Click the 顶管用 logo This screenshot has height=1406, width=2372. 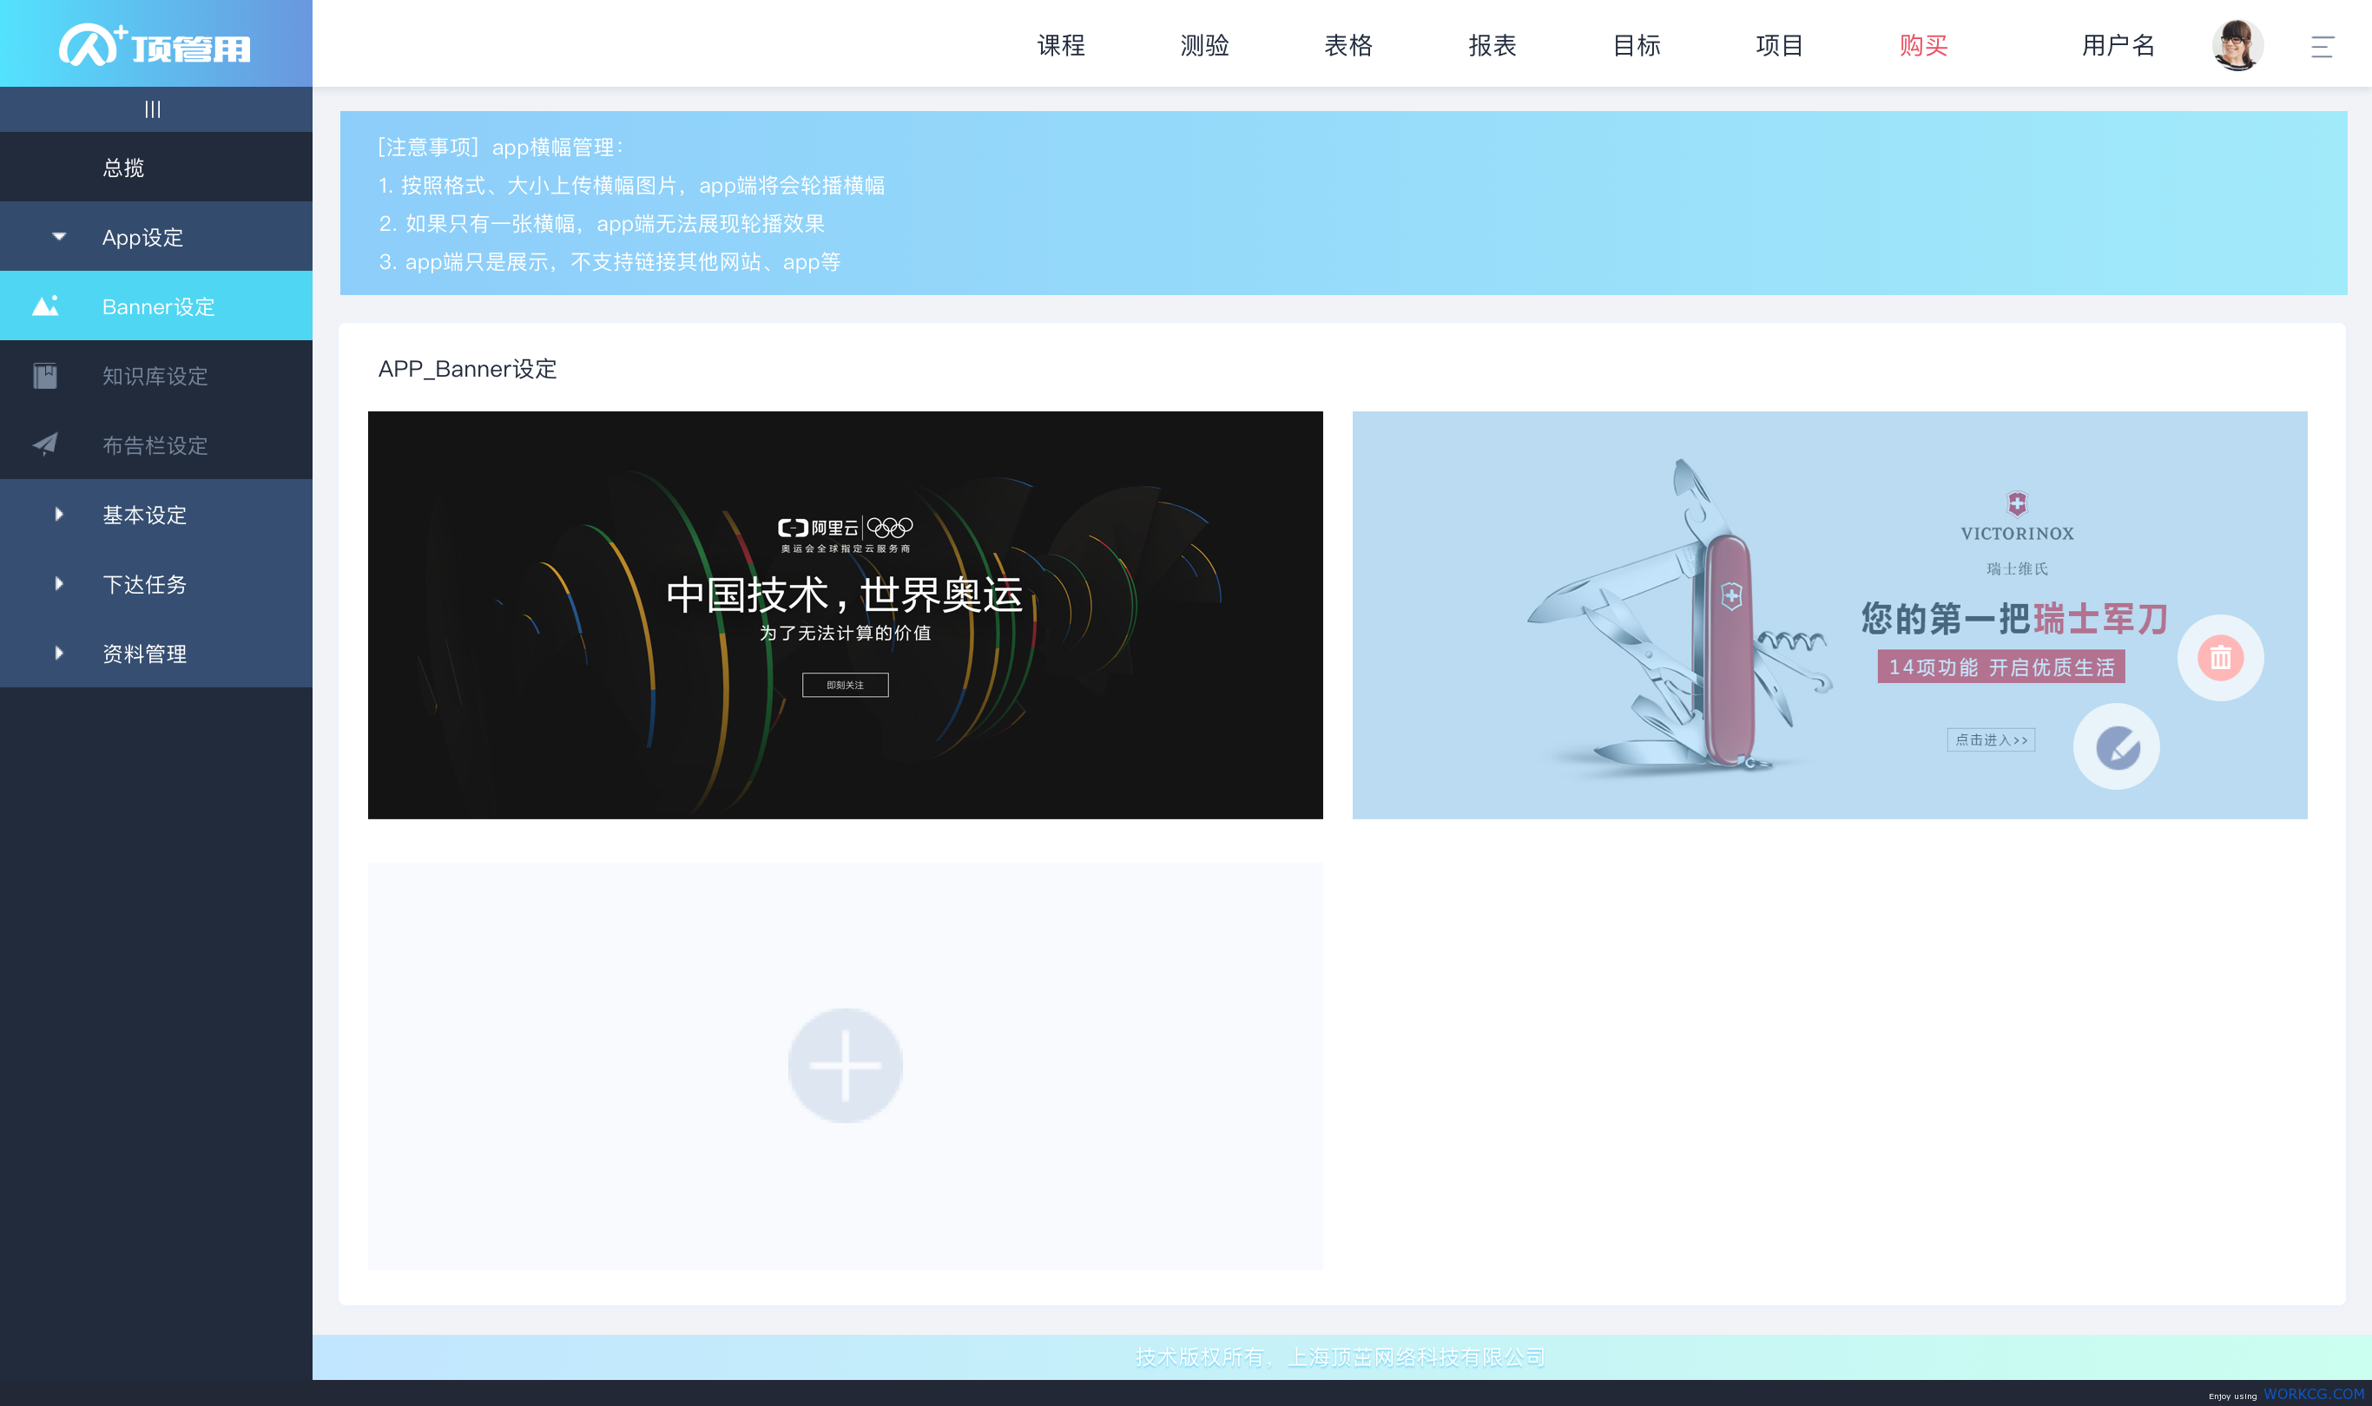[x=155, y=45]
